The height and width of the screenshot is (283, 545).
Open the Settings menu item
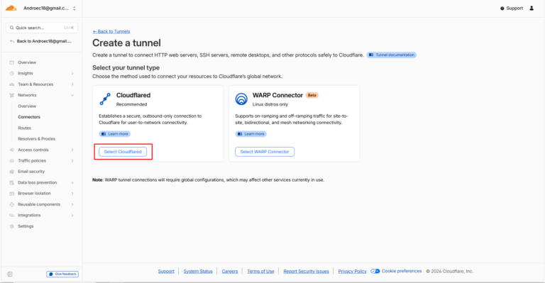(x=26, y=226)
